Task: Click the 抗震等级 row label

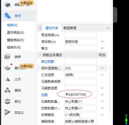Action: point(48,115)
